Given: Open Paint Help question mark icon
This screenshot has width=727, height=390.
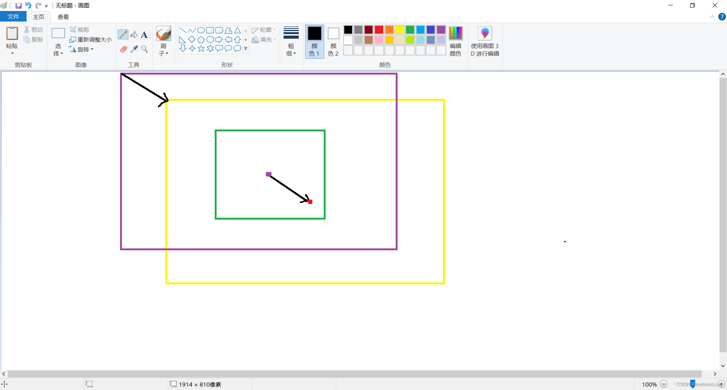Looking at the screenshot, I should point(722,17).
